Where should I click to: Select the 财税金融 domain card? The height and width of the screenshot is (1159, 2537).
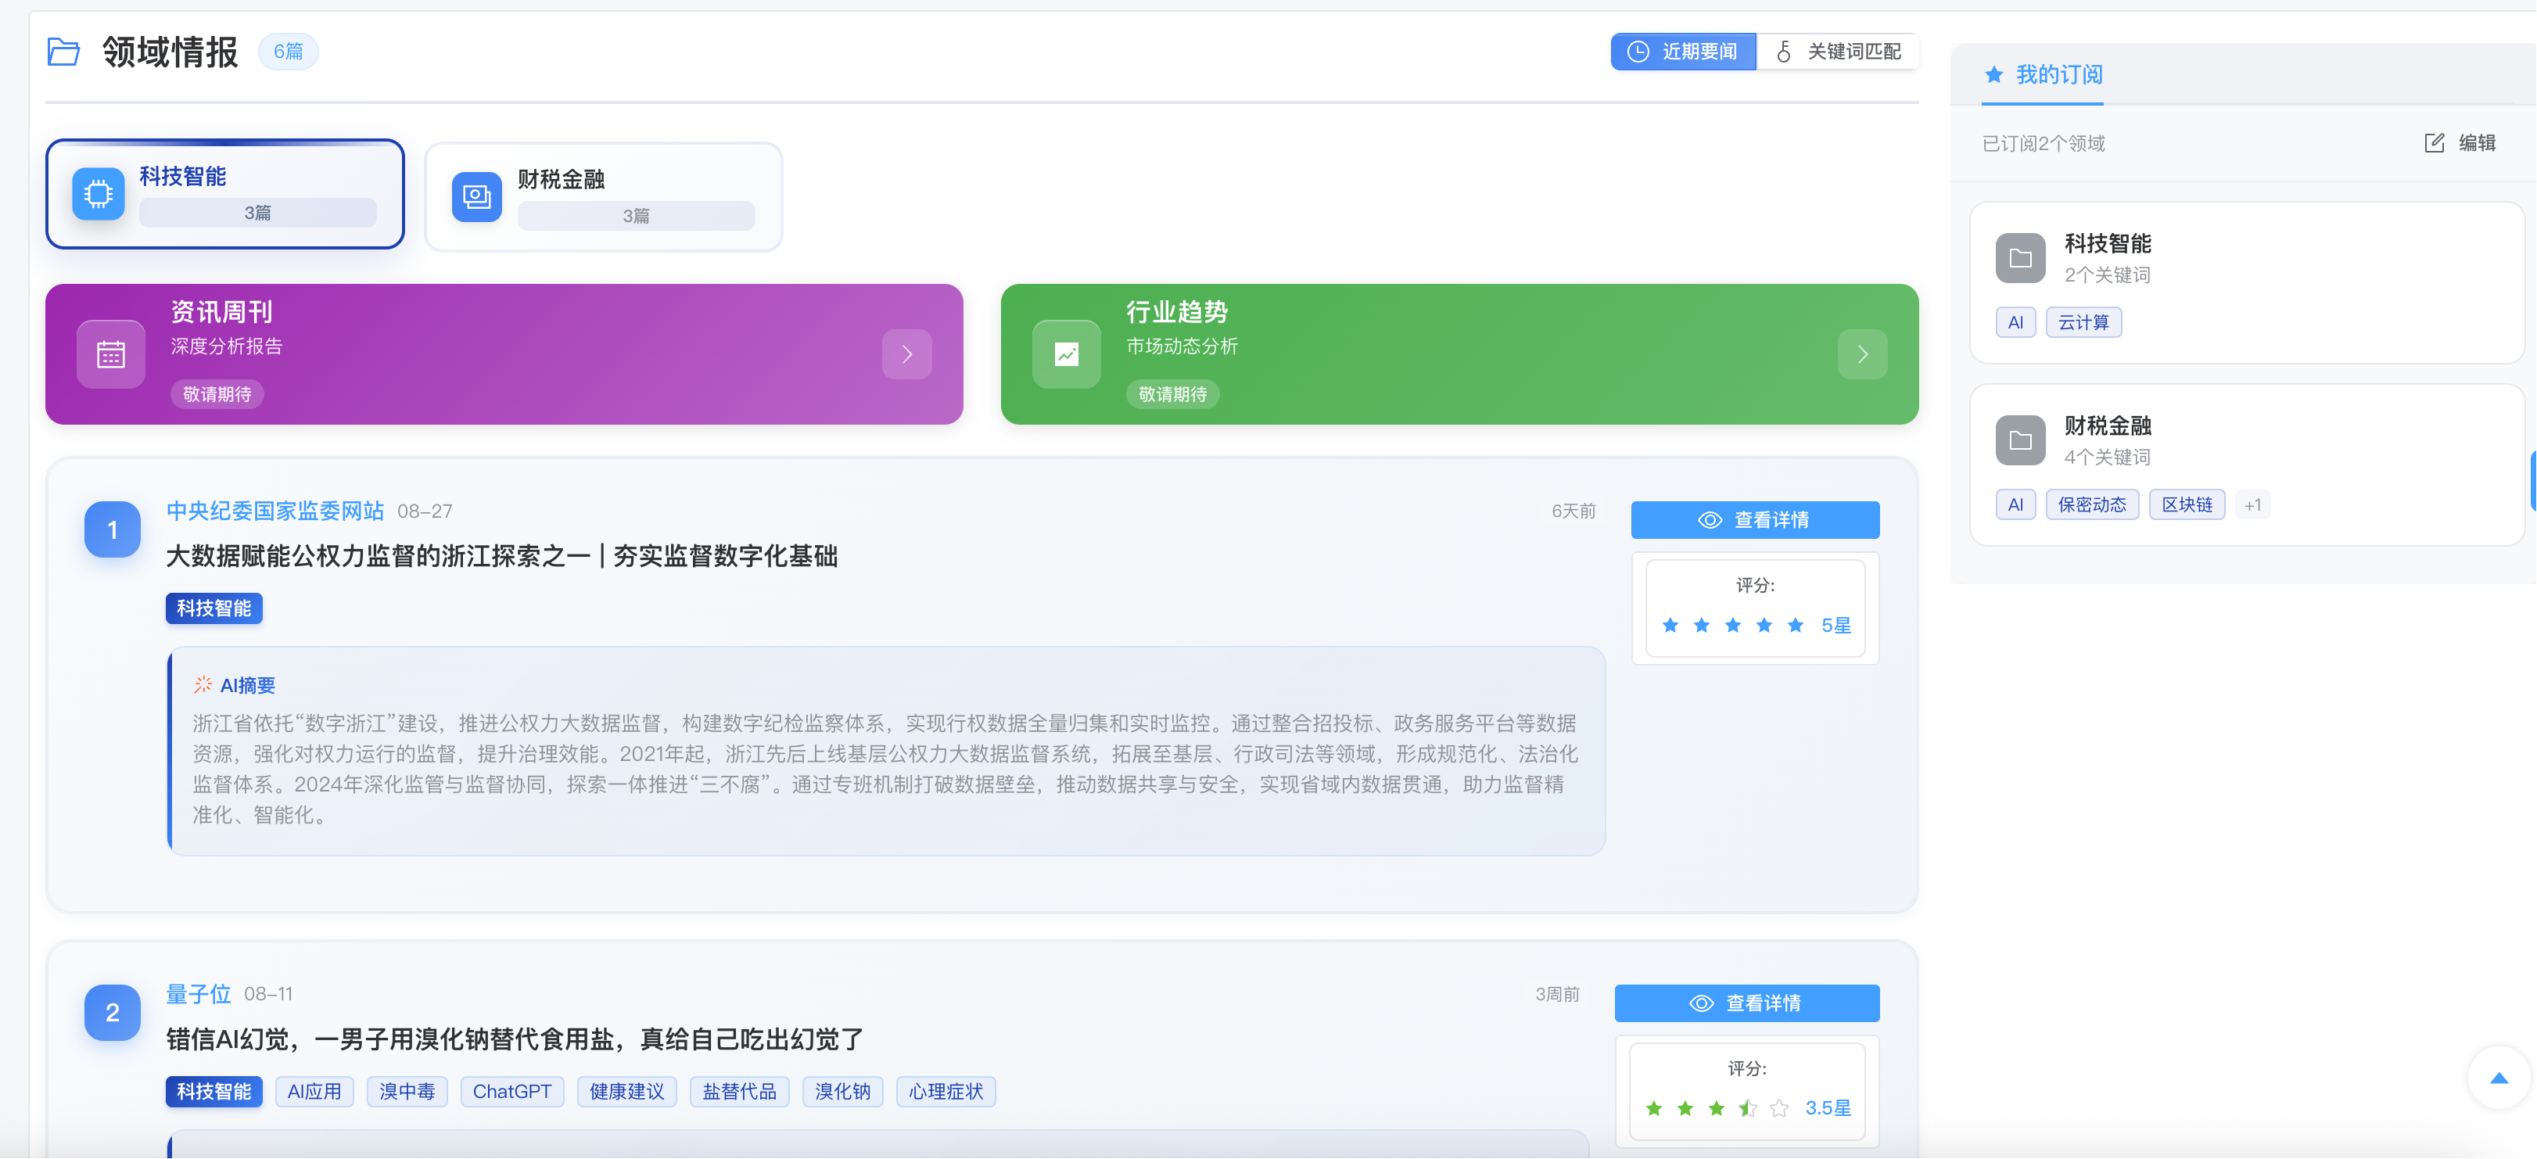(x=604, y=196)
